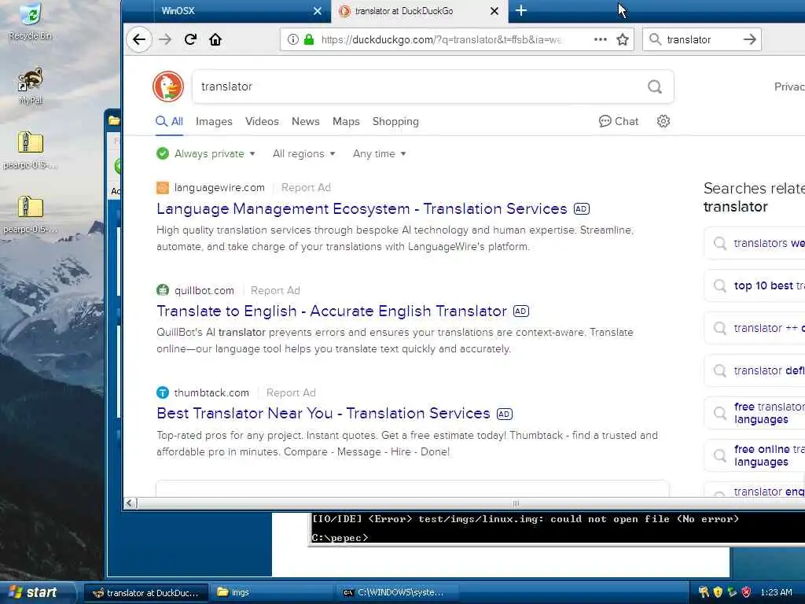Report Ad for languagewire.com
805x604 pixels.
pyautogui.click(x=306, y=188)
